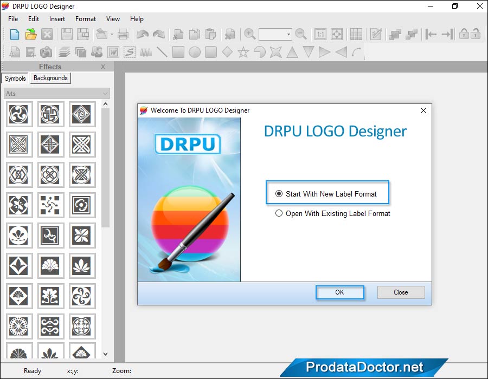Click the Redo arrow icon
Image resolution: width=488 pixels, height=379 pixels.
(159, 34)
